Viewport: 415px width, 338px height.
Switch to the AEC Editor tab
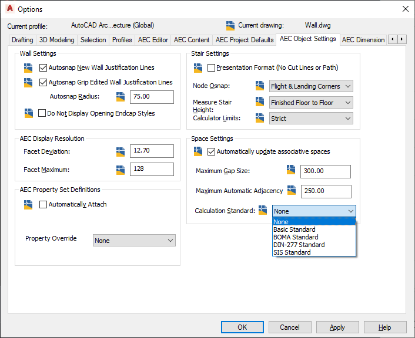click(153, 40)
